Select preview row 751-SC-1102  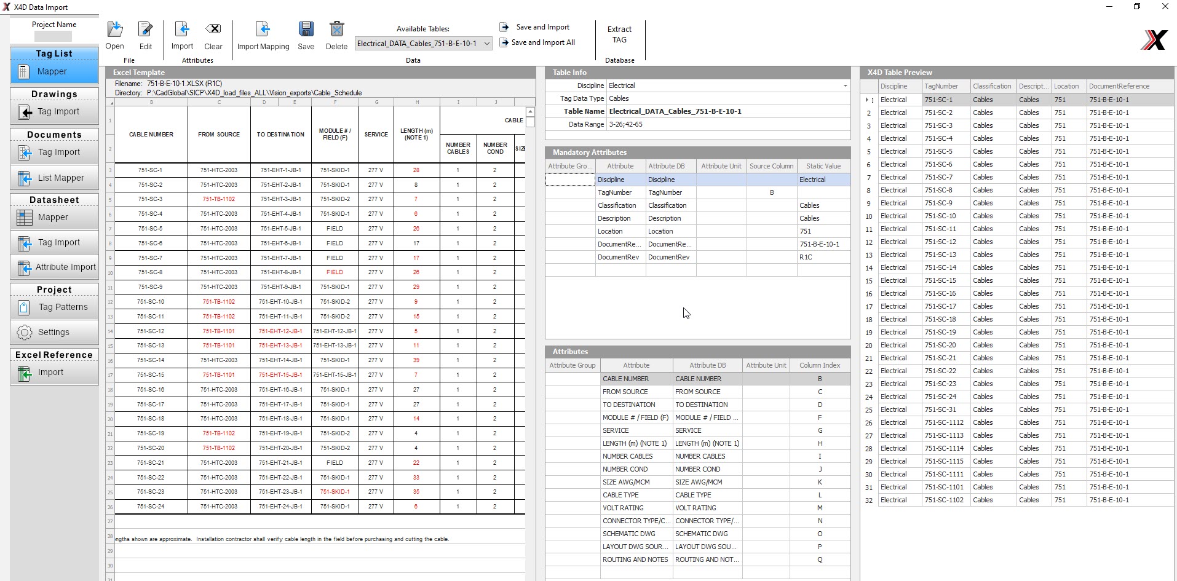1018,500
